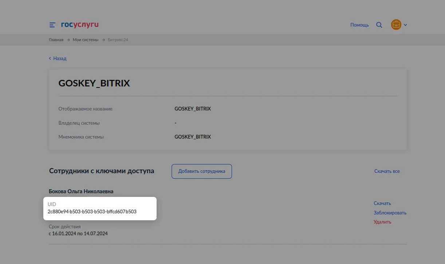The image size is (445, 264).
Task: Open the hamburger menu icon
Action: [x=52, y=25]
